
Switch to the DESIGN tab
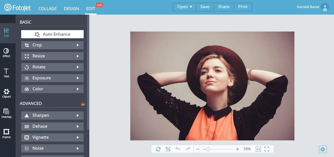[71, 9]
